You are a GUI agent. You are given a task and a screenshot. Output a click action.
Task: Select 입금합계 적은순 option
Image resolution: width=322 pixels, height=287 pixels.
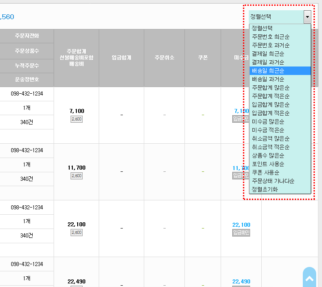[x=271, y=113]
